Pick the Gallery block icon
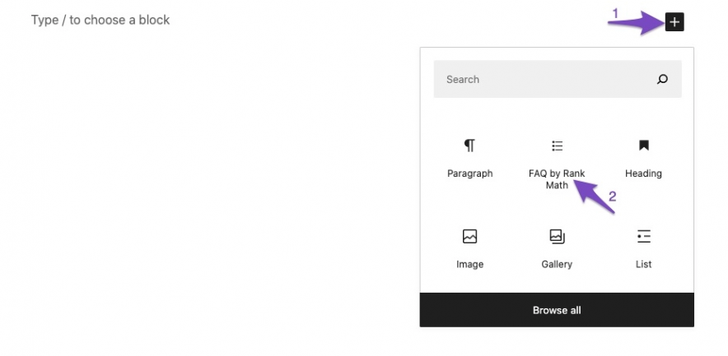The width and height of the screenshot is (728, 356). pyautogui.click(x=557, y=237)
